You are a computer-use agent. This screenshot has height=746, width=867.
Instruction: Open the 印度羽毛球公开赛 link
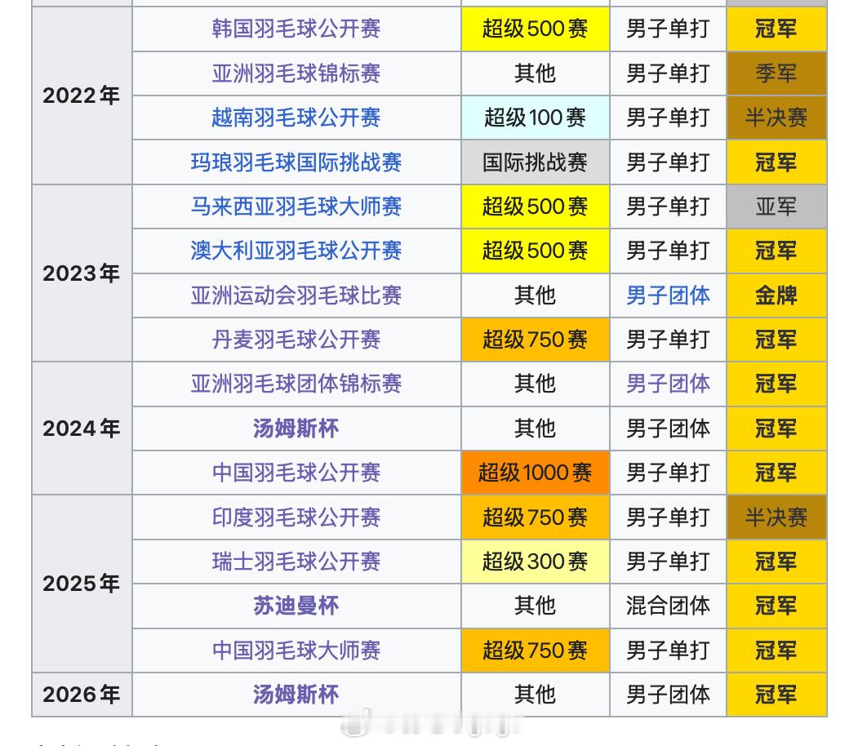tap(296, 517)
